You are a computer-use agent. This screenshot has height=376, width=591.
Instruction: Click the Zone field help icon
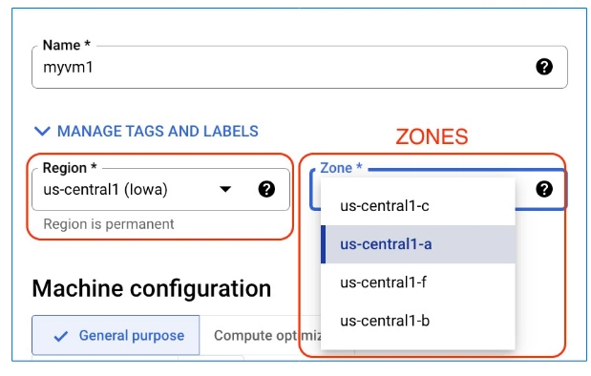click(x=544, y=189)
